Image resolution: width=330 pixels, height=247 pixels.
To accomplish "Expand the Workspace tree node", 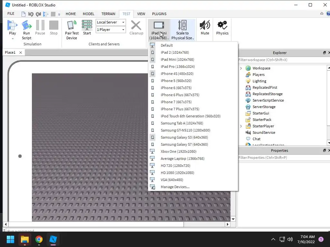I will [x=241, y=68].
